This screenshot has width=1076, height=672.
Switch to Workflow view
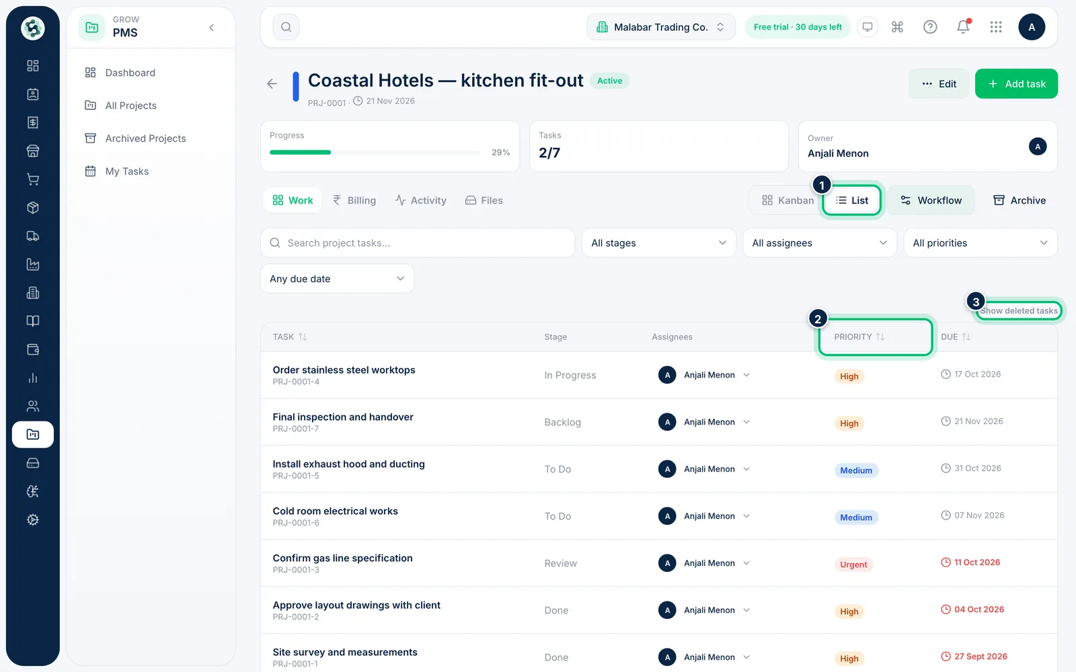click(931, 200)
